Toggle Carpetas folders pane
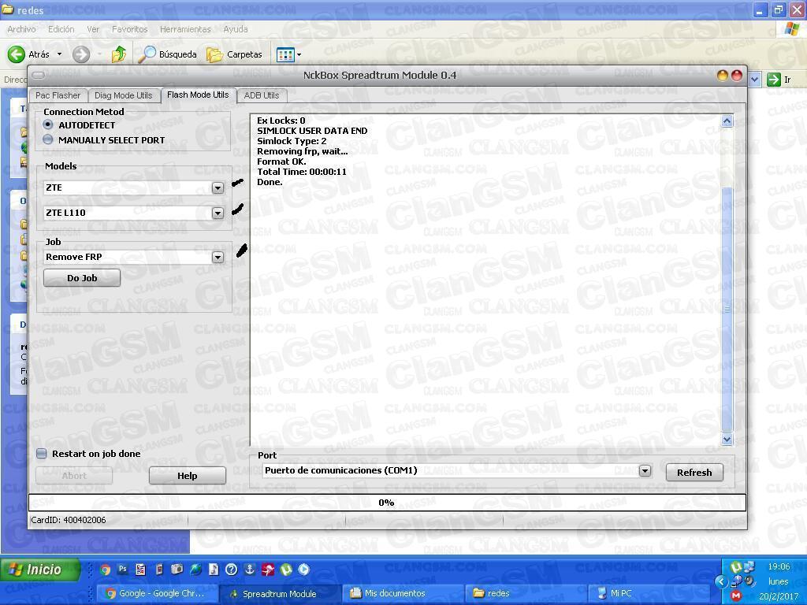Viewport: 807px width, 605px height. 235,54
